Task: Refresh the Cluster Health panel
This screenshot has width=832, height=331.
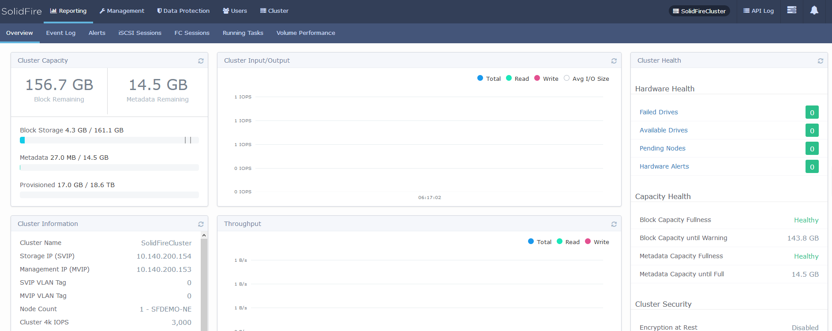Action: pyautogui.click(x=820, y=61)
